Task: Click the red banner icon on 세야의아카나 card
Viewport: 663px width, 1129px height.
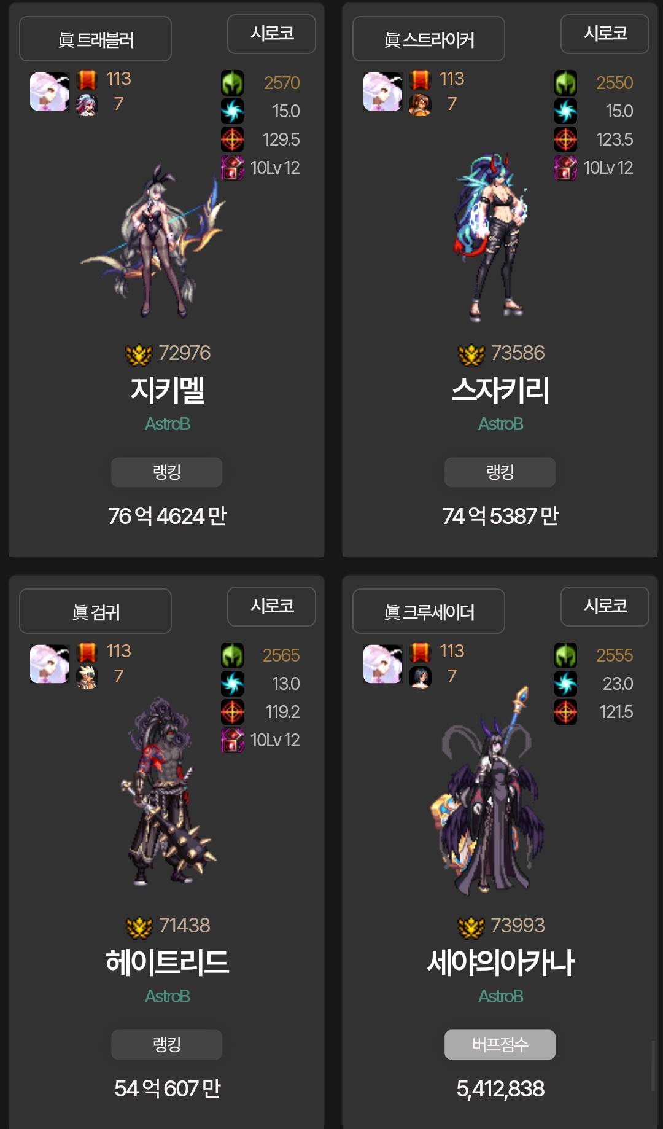Action: click(x=421, y=652)
